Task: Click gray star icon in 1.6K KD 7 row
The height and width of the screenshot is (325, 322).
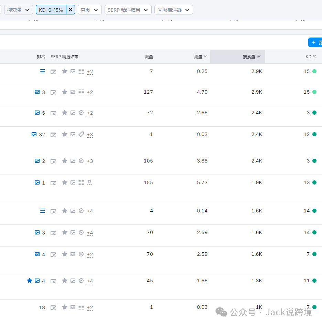Action: (x=65, y=254)
